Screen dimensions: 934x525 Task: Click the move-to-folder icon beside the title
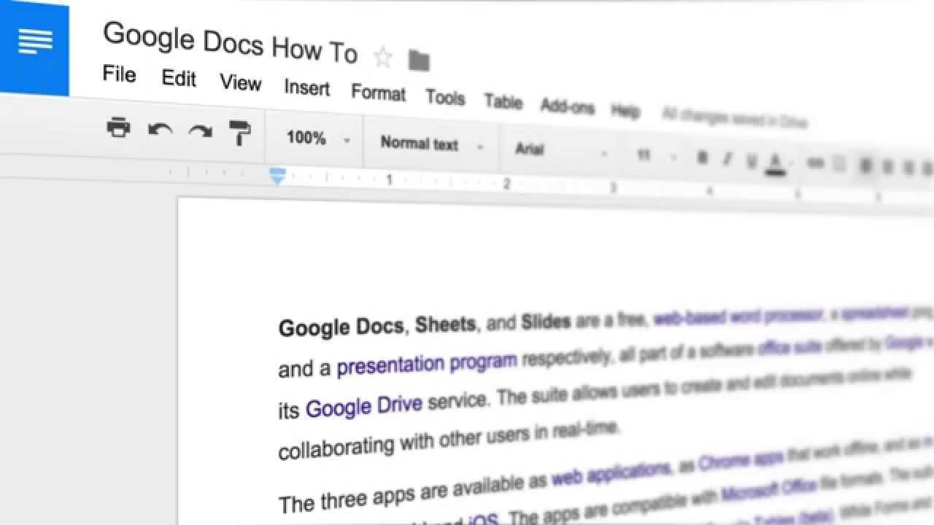pyautogui.click(x=419, y=61)
